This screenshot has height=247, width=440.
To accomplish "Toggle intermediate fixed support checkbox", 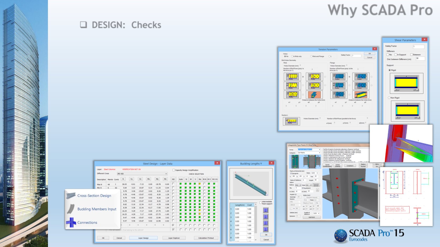I will (261, 203).
